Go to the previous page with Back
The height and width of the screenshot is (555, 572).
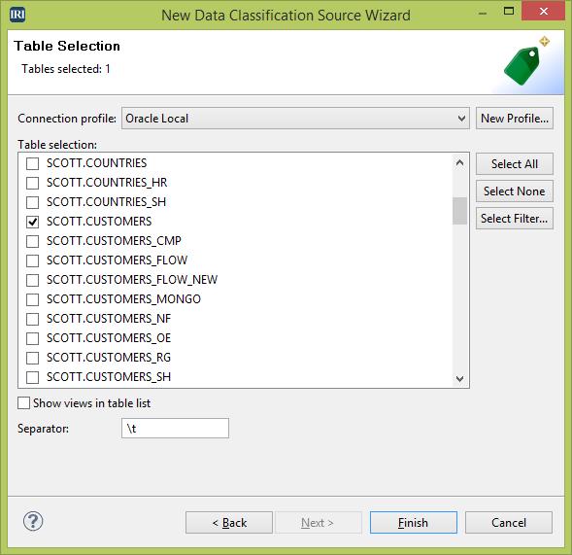(x=229, y=523)
